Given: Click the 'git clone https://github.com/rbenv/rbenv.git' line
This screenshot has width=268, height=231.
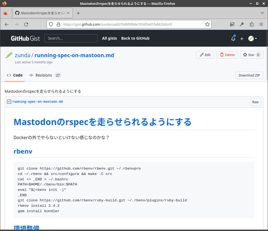Looking at the screenshot, I should [x=79, y=168].
